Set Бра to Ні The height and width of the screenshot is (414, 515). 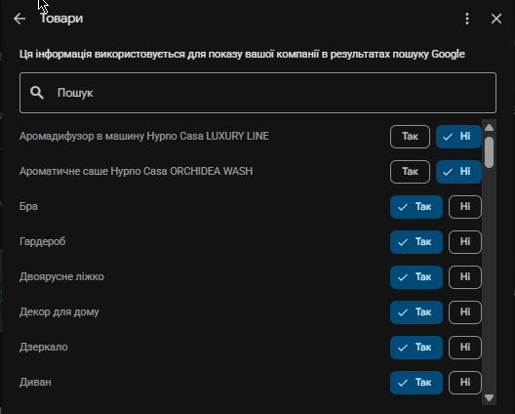[x=465, y=207]
